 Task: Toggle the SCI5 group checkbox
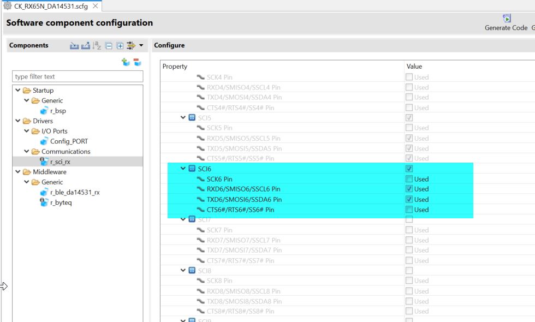(x=409, y=118)
